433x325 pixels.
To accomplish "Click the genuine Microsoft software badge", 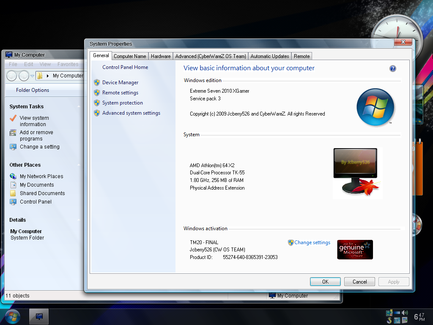I will point(355,250).
